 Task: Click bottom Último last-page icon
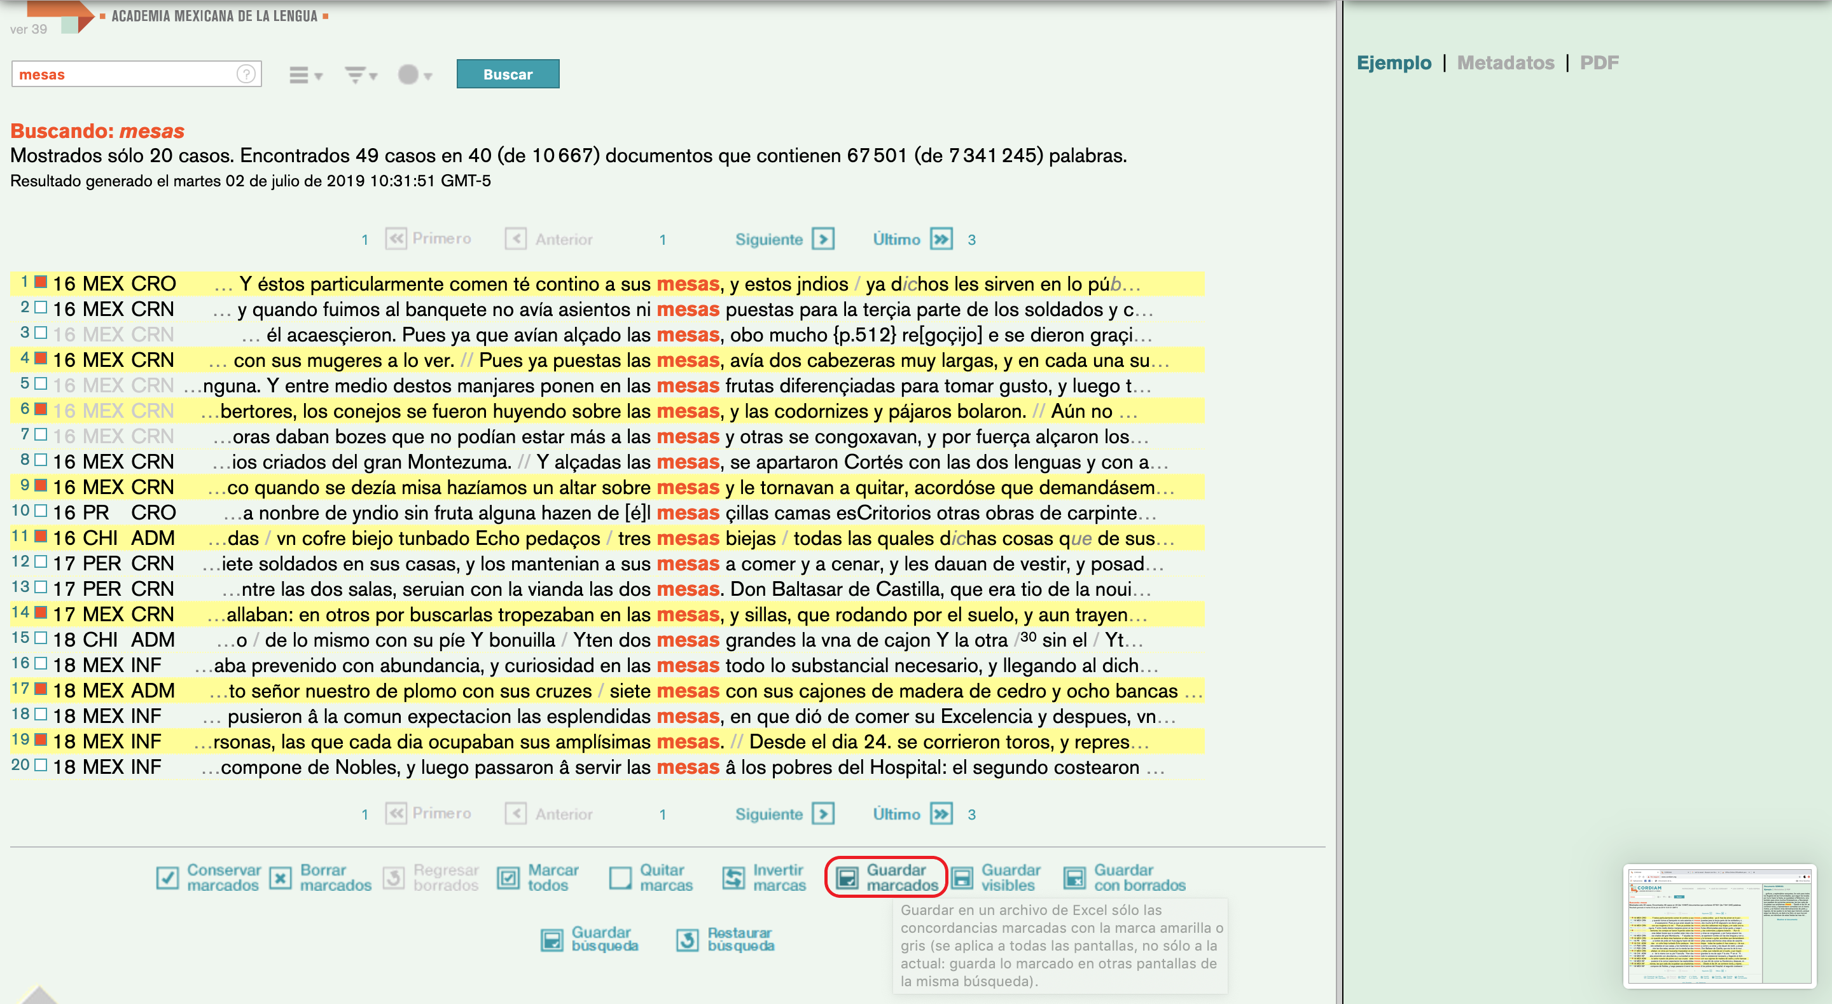[x=941, y=813]
